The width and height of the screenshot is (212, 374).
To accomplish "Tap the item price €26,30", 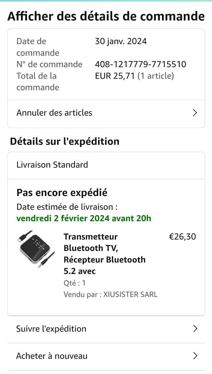I will coord(183,236).
